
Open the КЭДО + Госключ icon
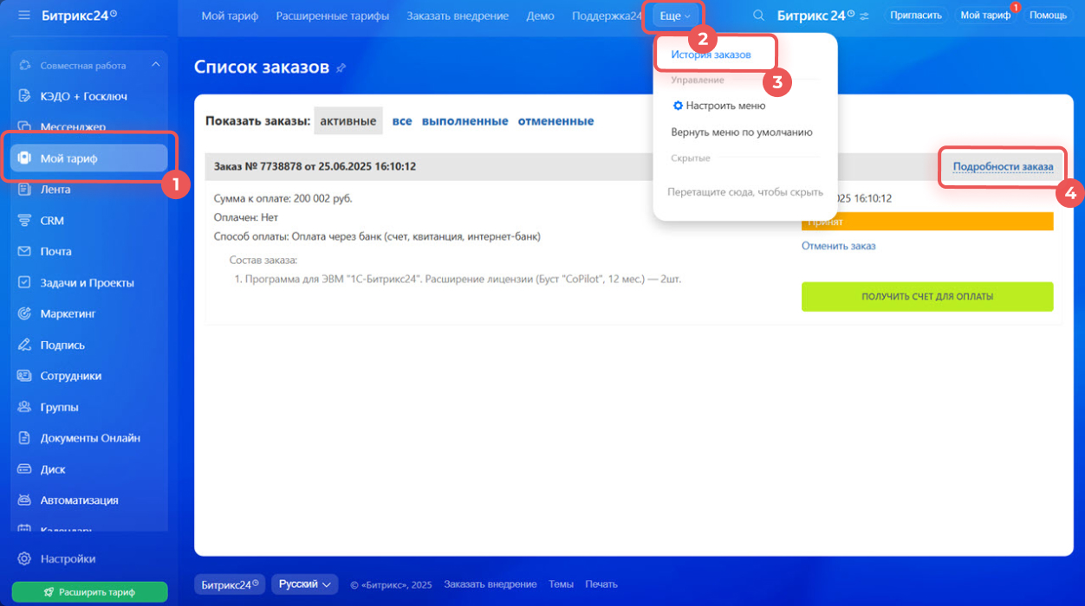point(25,96)
